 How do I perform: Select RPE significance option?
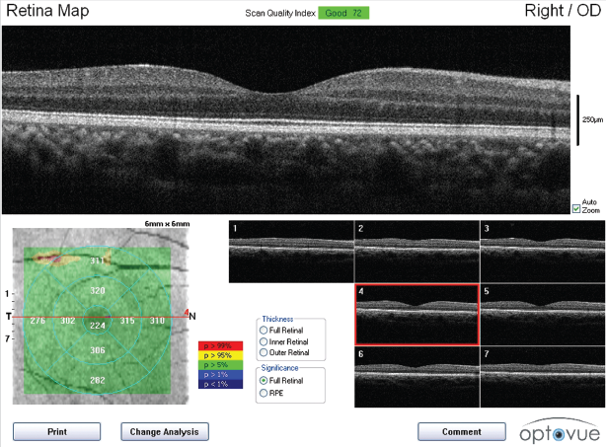[x=264, y=392]
